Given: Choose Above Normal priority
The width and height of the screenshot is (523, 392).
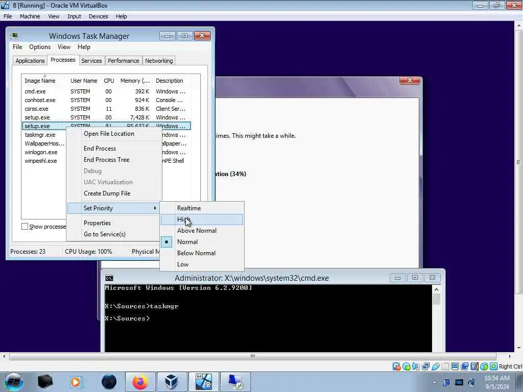Looking at the screenshot, I should (202, 231).
